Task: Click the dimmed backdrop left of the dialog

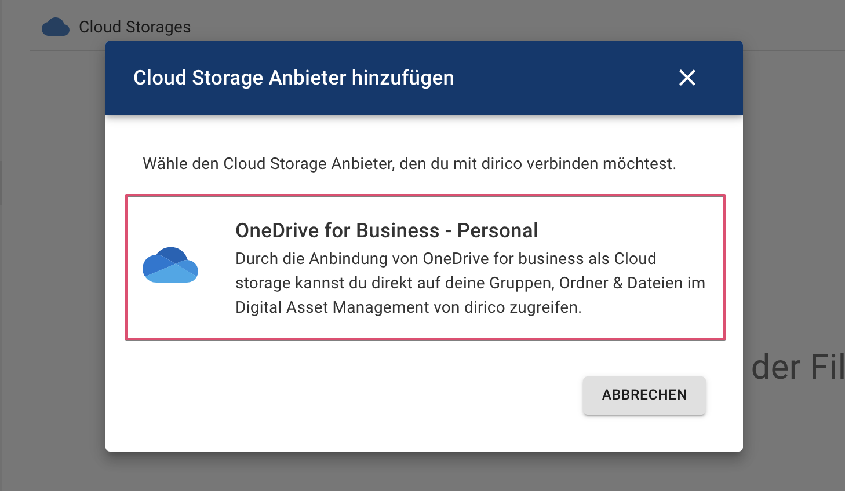Action: pyautogui.click(x=52, y=261)
